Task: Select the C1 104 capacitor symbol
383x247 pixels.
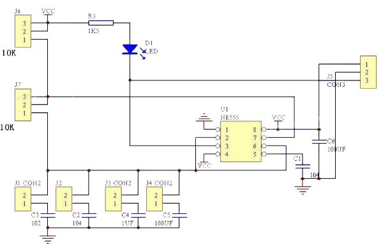Action: click(x=303, y=167)
